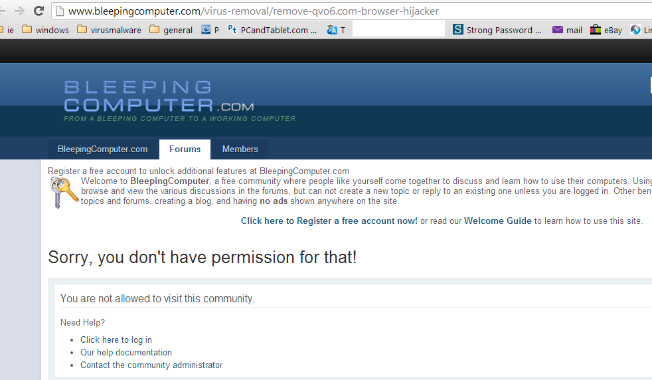Reload the page with the refresh icon
The image size is (652, 380).
[39, 11]
